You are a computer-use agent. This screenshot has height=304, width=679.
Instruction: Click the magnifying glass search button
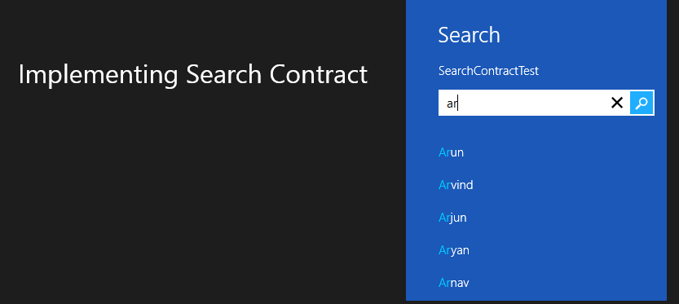[x=642, y=103]
